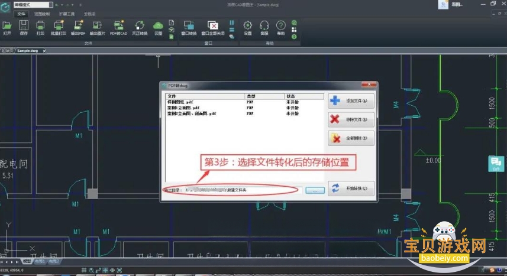Click the 文件 column header in dialog

[x=205, y=96]
